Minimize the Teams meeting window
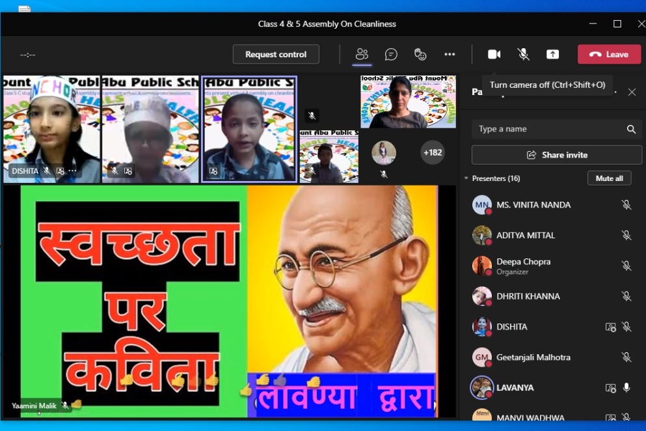Image resolution: width=646 pixels, height=431 pixels. 593,24
